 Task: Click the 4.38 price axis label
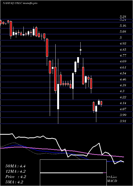[123, 85]
